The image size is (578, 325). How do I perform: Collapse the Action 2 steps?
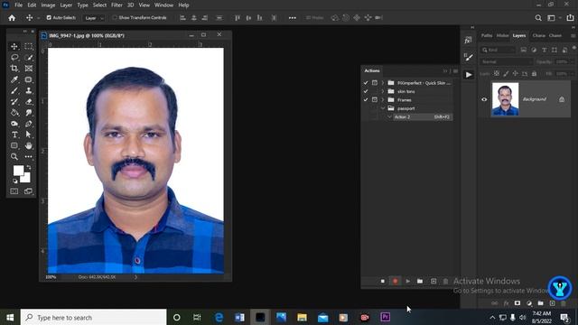pyautogui.click(x=389, y=116)
